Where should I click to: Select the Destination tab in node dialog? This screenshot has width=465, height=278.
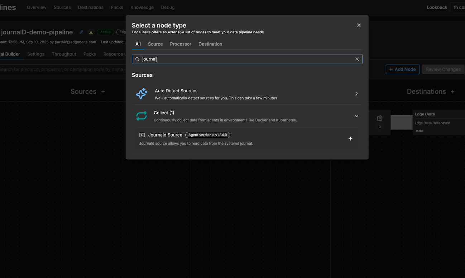[210, 44]
